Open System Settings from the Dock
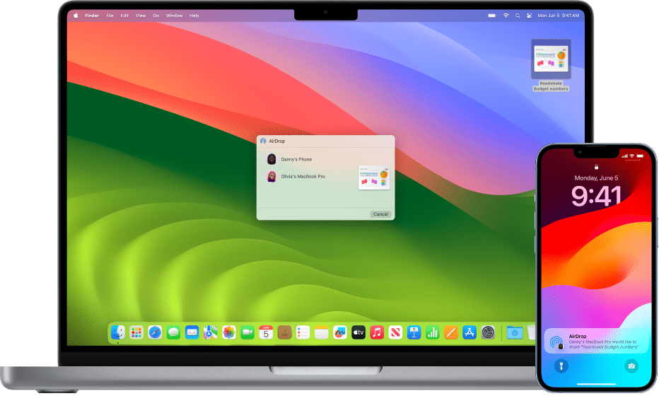This screenshot has height=396, width=659. [487, 333]
